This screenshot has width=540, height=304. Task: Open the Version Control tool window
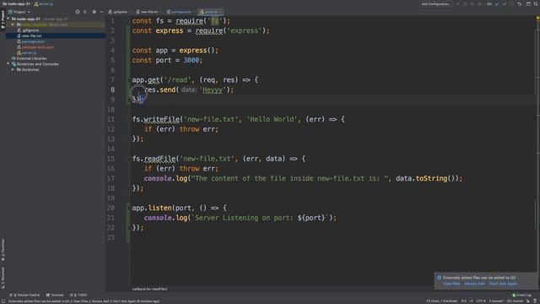[24, 295]
